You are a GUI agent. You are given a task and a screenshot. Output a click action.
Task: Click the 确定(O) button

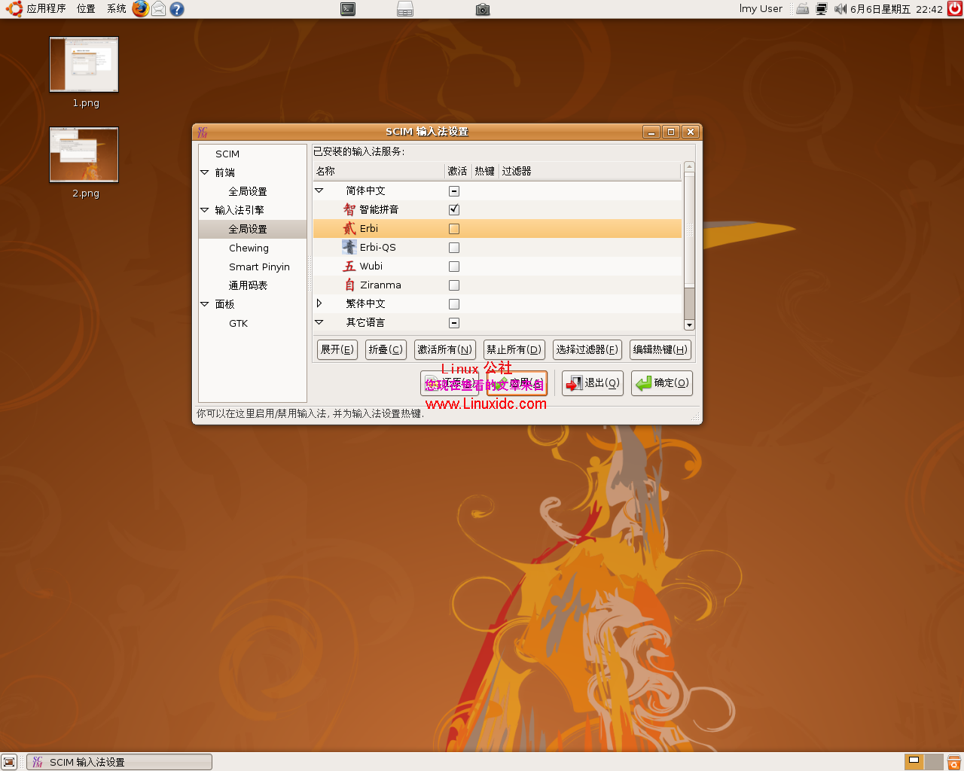click(x=662, y=383)
